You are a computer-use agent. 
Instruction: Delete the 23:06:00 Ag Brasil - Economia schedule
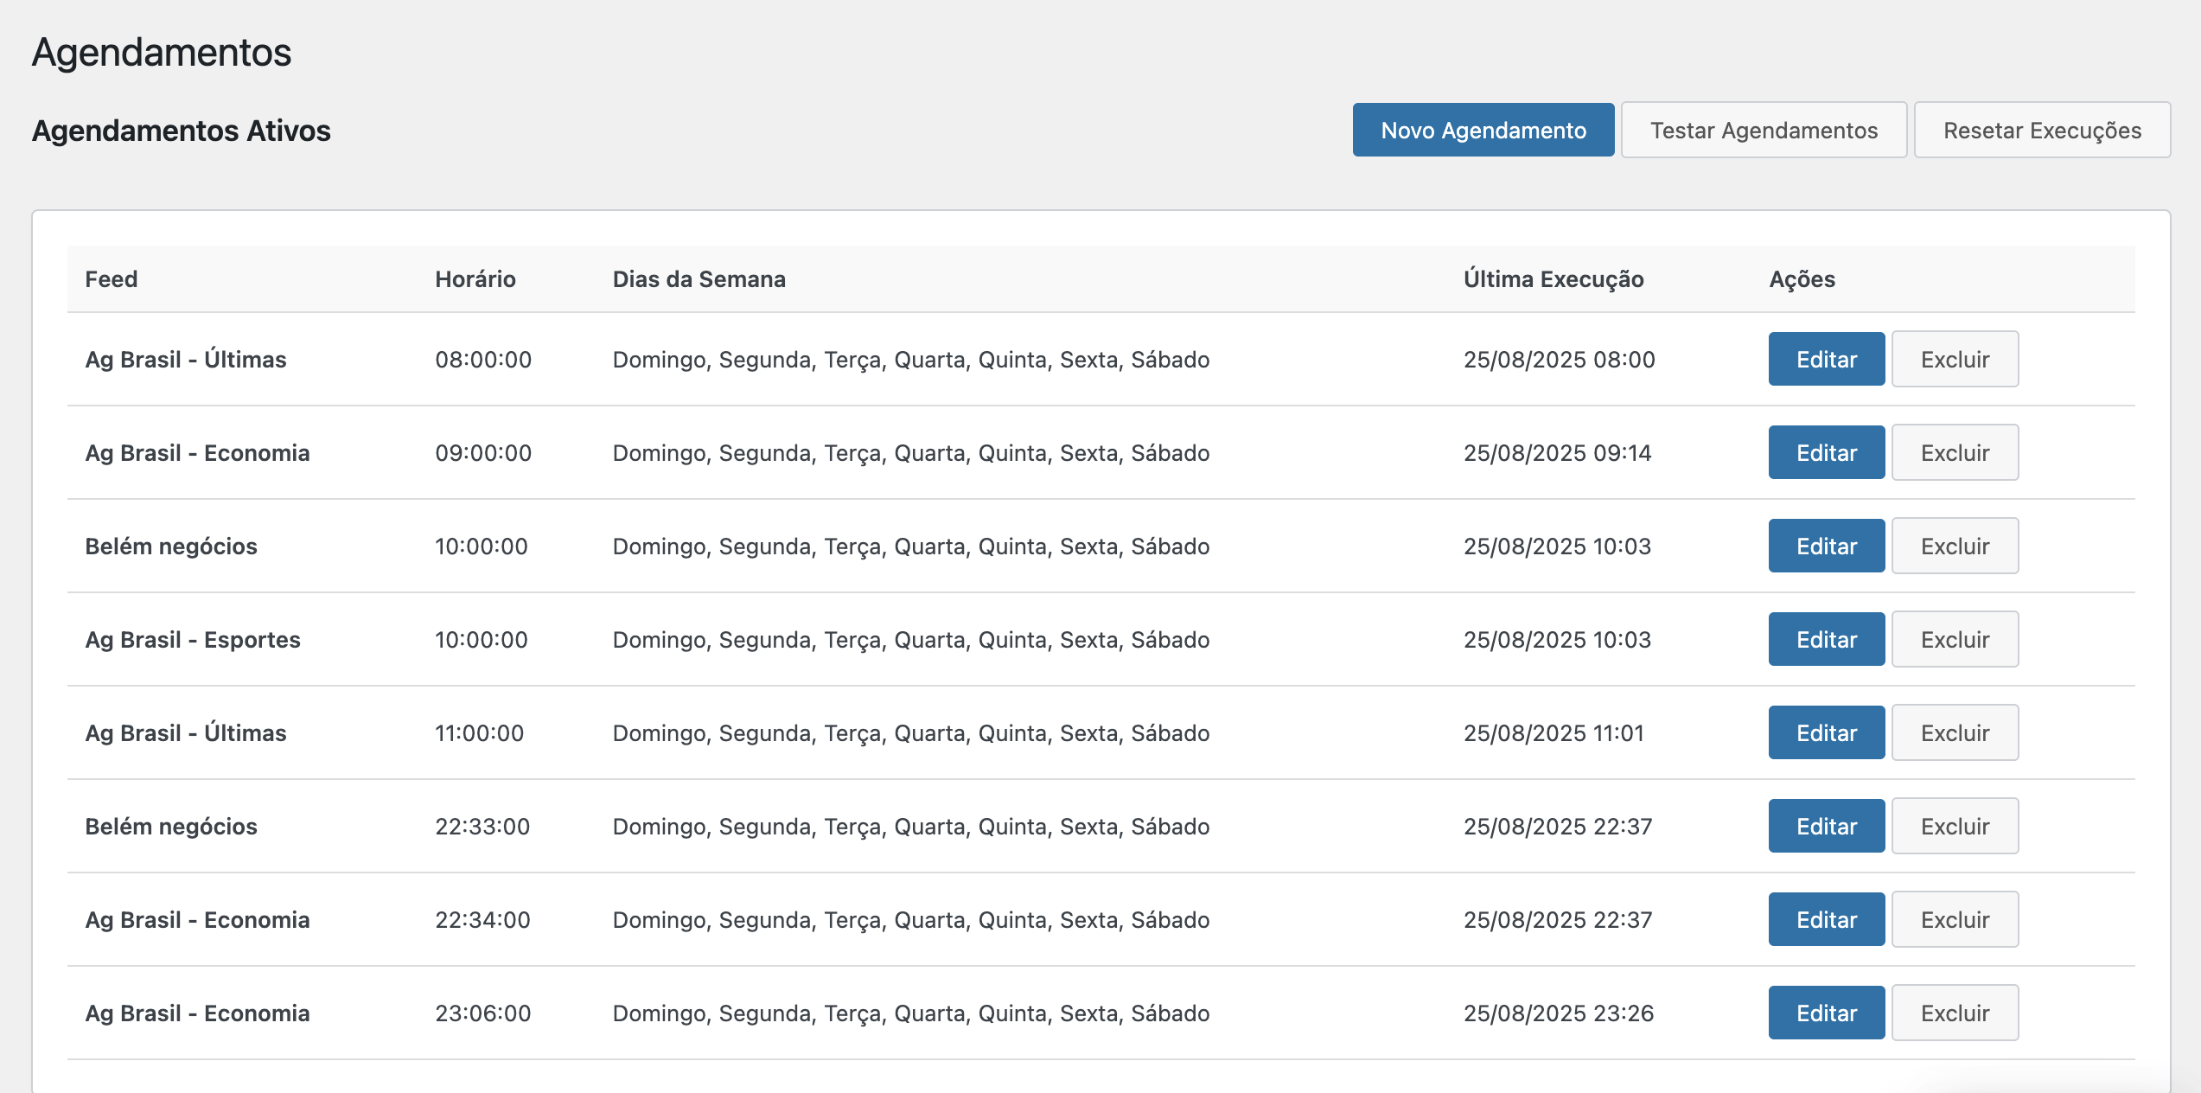1955,1013
